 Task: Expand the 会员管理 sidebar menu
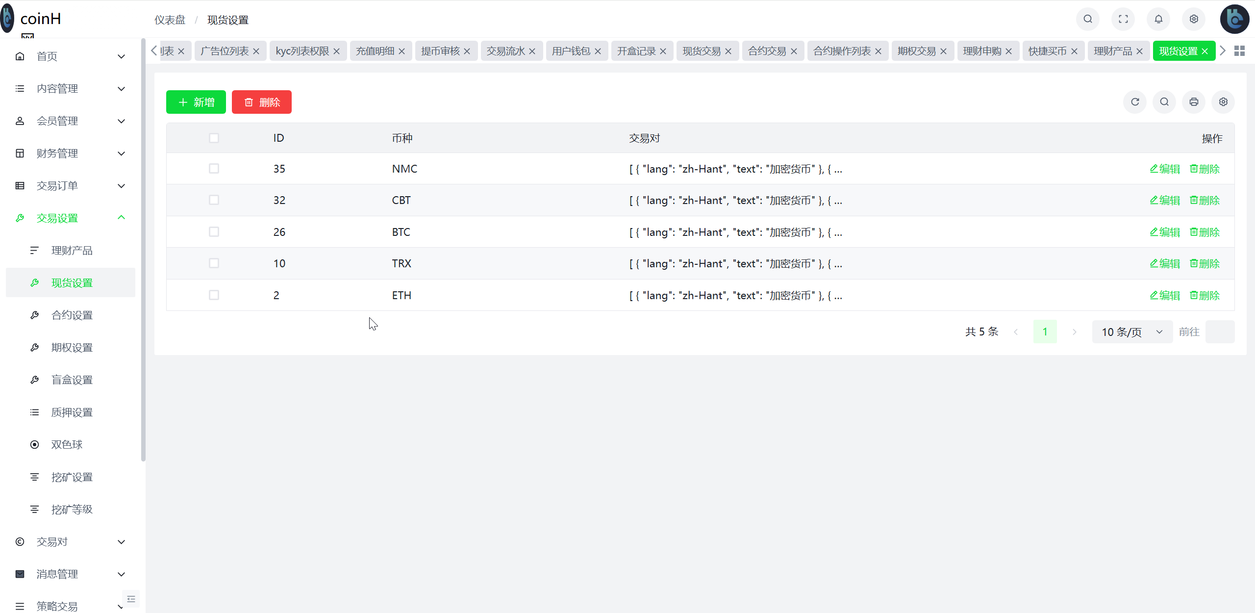(x=71, y=121)
